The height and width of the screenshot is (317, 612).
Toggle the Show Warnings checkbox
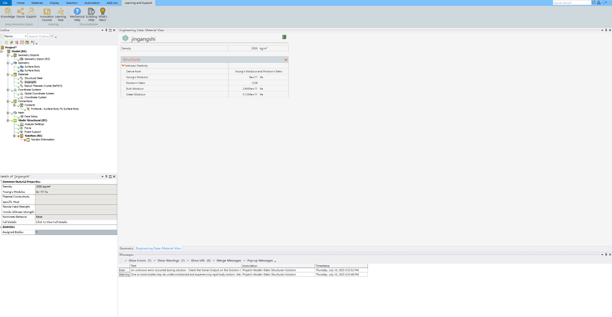coord(155,260)
